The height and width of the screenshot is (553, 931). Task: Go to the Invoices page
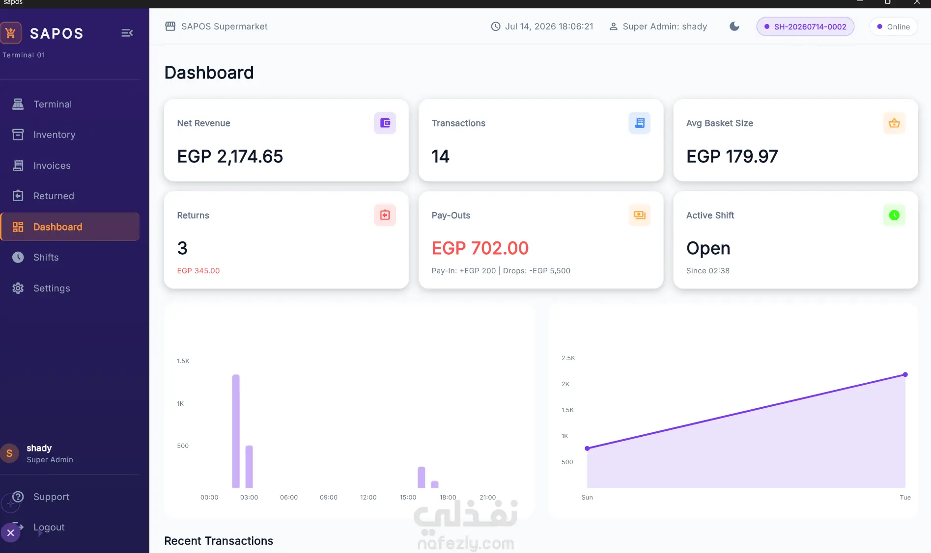pos(70,165)
